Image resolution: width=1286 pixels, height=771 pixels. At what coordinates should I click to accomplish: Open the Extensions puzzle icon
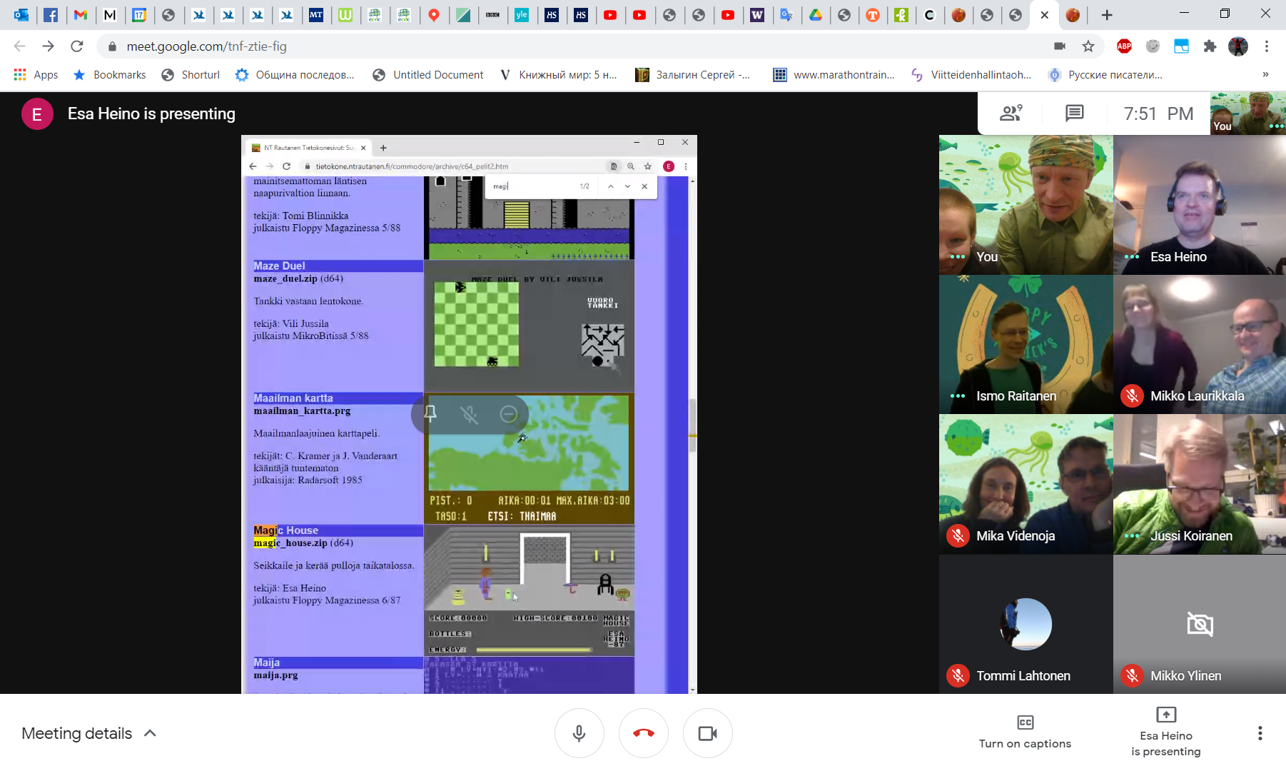(x=1210, y=46)
